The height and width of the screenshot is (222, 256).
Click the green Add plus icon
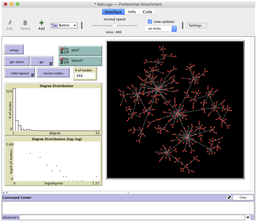(x=42, y=23)
